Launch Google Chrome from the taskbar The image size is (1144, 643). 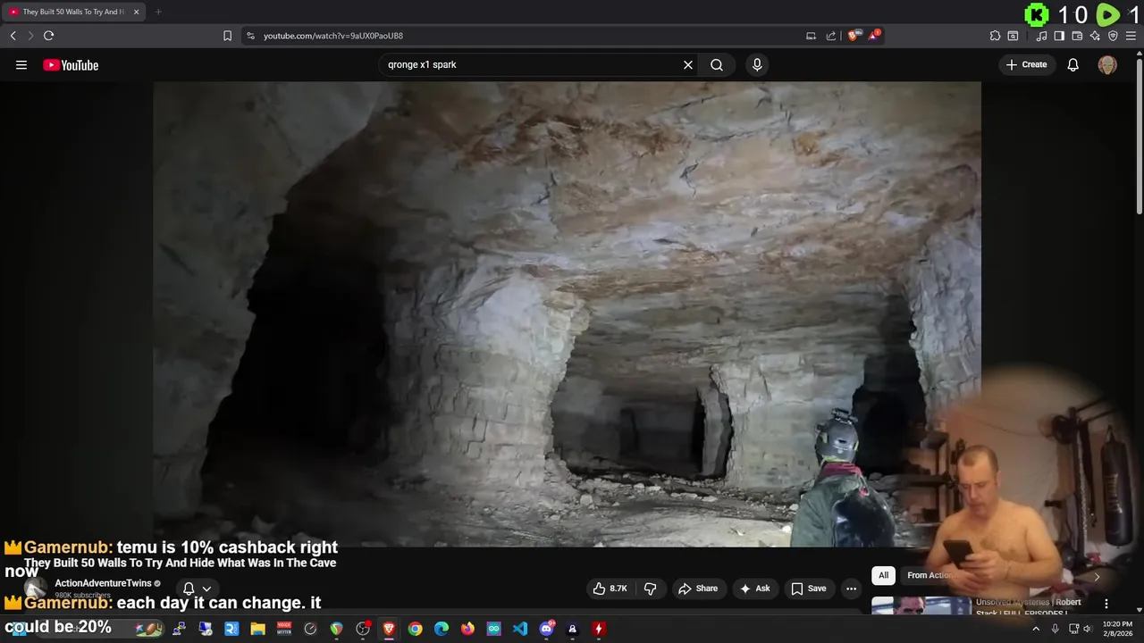tap(416, 629)
